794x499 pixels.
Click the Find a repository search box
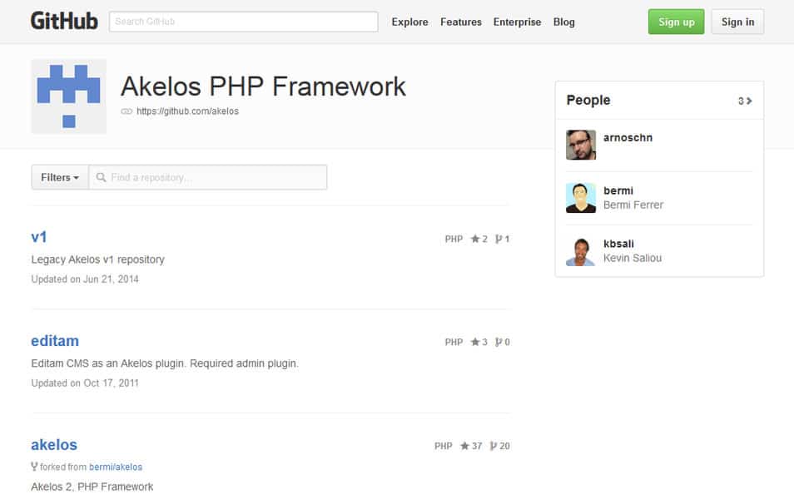[x=208, y=177]
